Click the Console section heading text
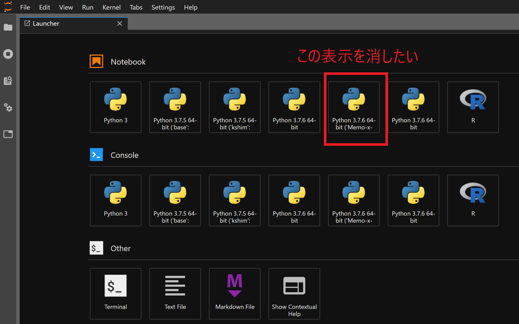This screenshot has width=519, height=324. (x=124, y=155)
